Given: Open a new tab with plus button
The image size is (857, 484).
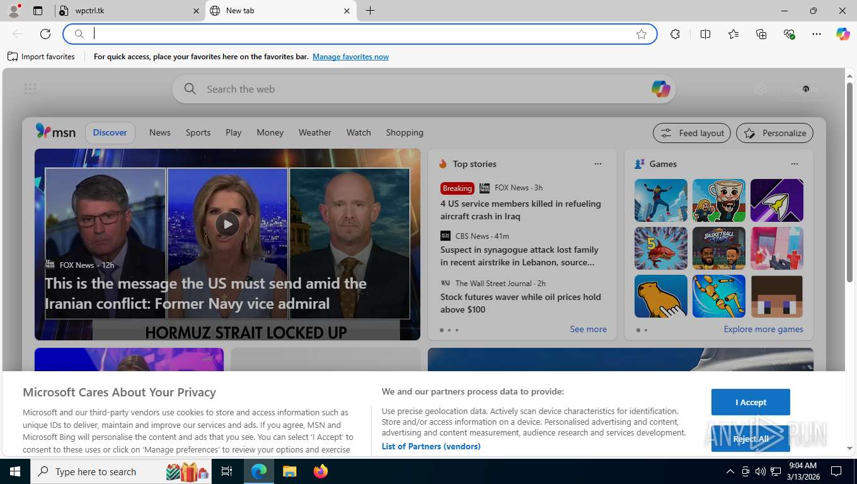Looking at the screenshot, I should [370, 11].
